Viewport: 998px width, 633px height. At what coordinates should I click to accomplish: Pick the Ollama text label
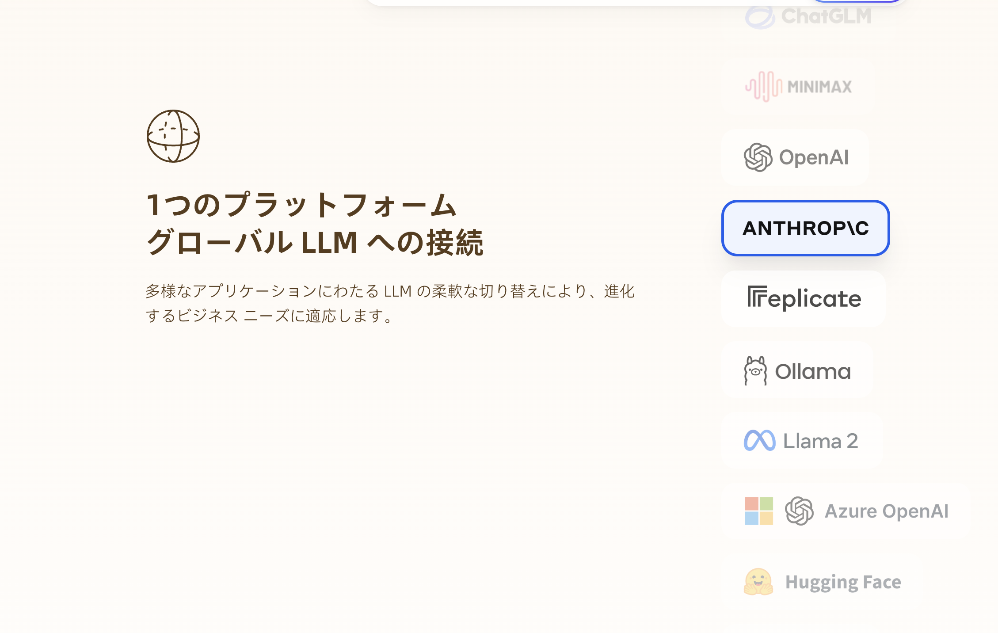point(813,371)
